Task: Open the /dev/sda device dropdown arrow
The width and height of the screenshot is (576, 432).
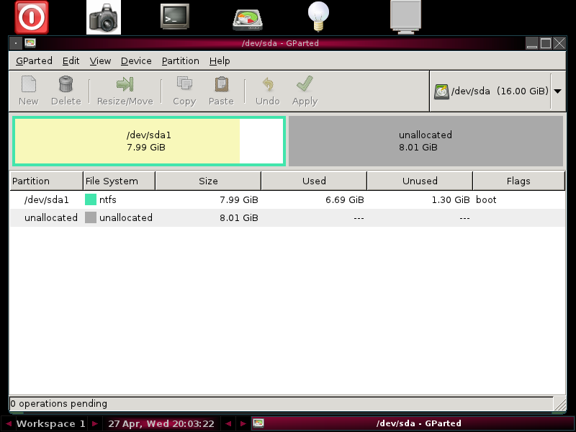Action: [x=557, y=91]
